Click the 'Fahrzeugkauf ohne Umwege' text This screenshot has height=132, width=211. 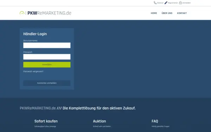pyautogui.click(x=45, y=126)
